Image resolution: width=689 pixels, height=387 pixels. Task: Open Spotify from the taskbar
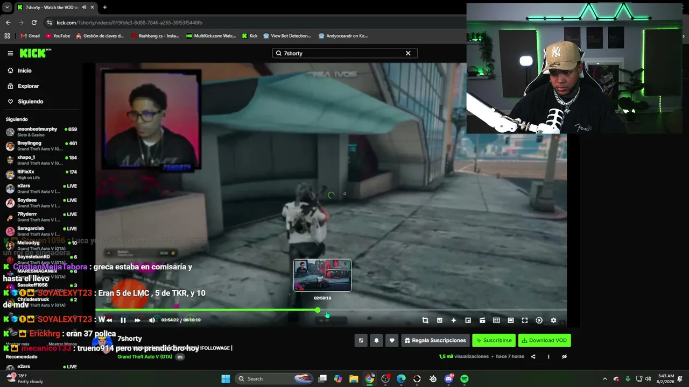tap(465, 379)
